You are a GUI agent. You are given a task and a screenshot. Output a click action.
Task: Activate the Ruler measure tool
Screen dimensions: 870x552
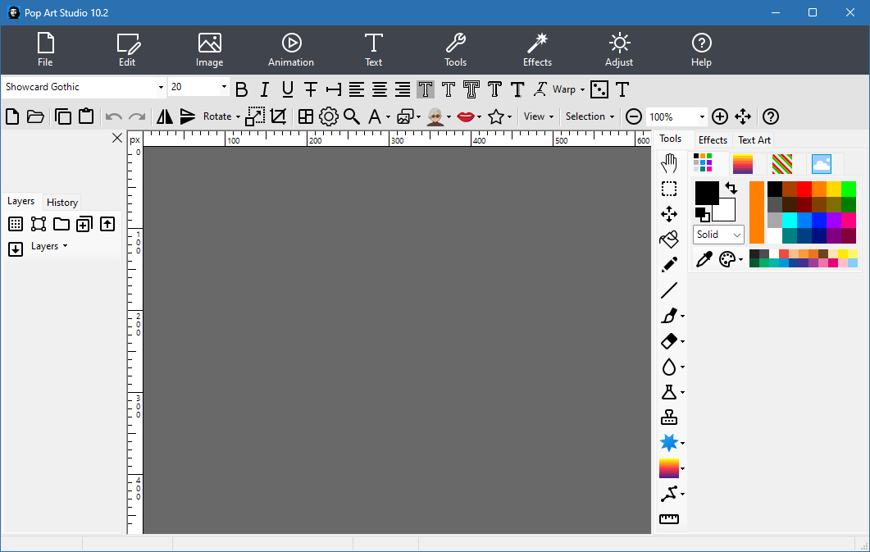669,519
